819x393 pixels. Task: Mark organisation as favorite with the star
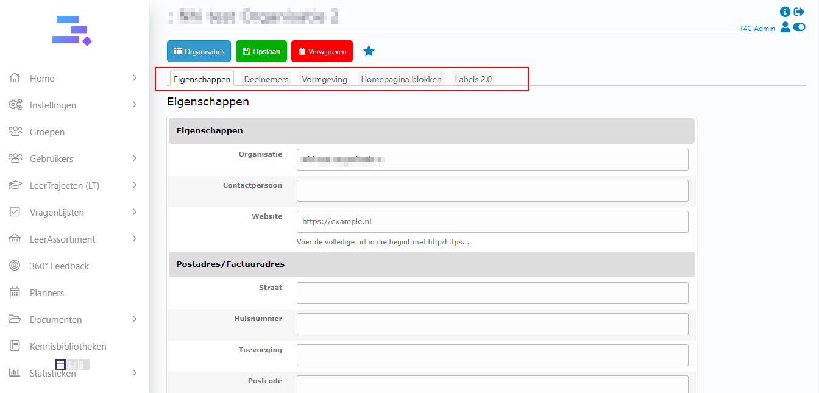pos(369,51)
